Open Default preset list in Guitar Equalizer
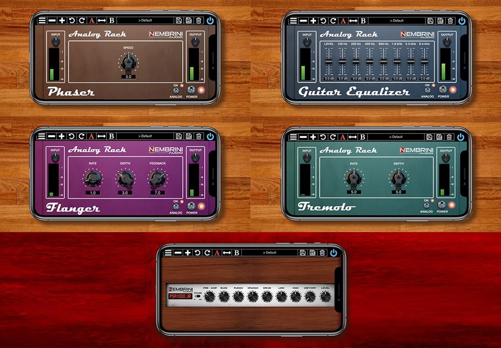 pos(397,21)
